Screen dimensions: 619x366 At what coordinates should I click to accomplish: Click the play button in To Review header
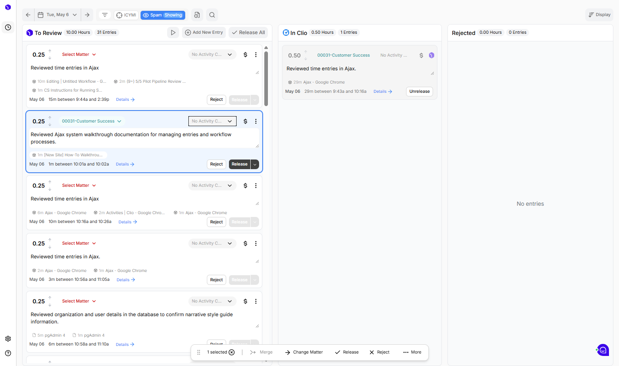point(173,33)
